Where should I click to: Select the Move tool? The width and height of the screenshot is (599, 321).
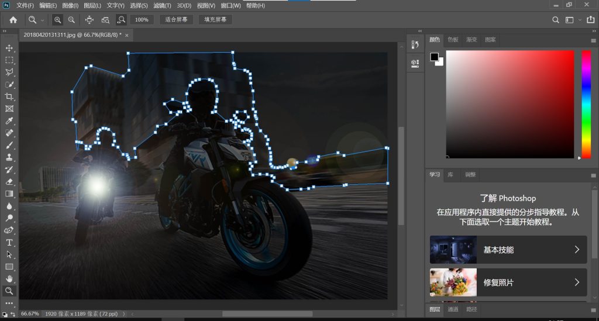click(x=9, y=48)
